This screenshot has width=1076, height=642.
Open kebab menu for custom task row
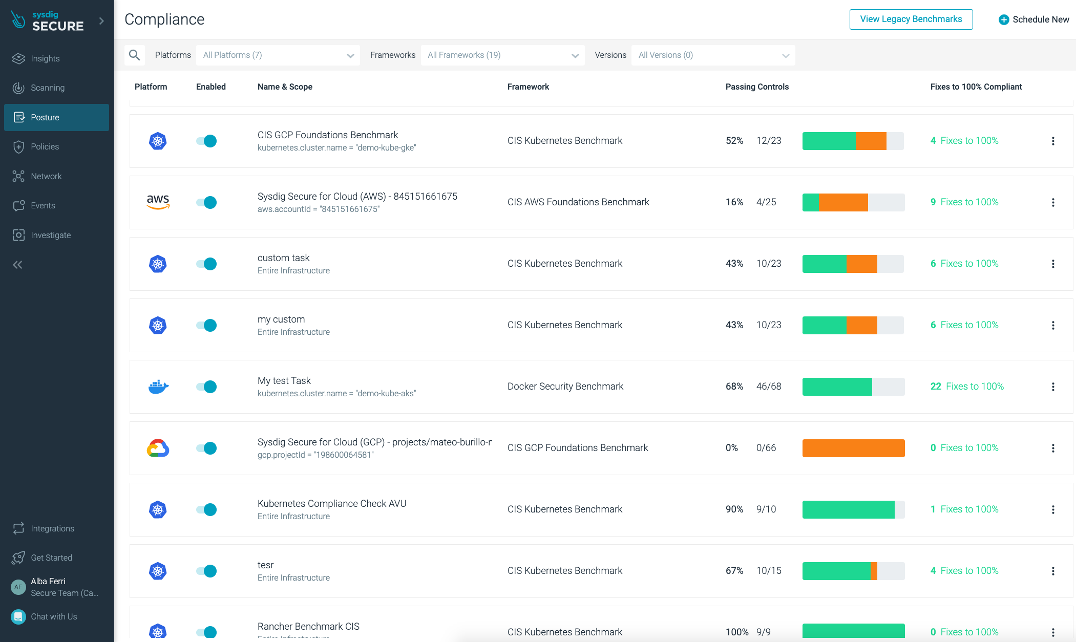tap(1053, 264)
